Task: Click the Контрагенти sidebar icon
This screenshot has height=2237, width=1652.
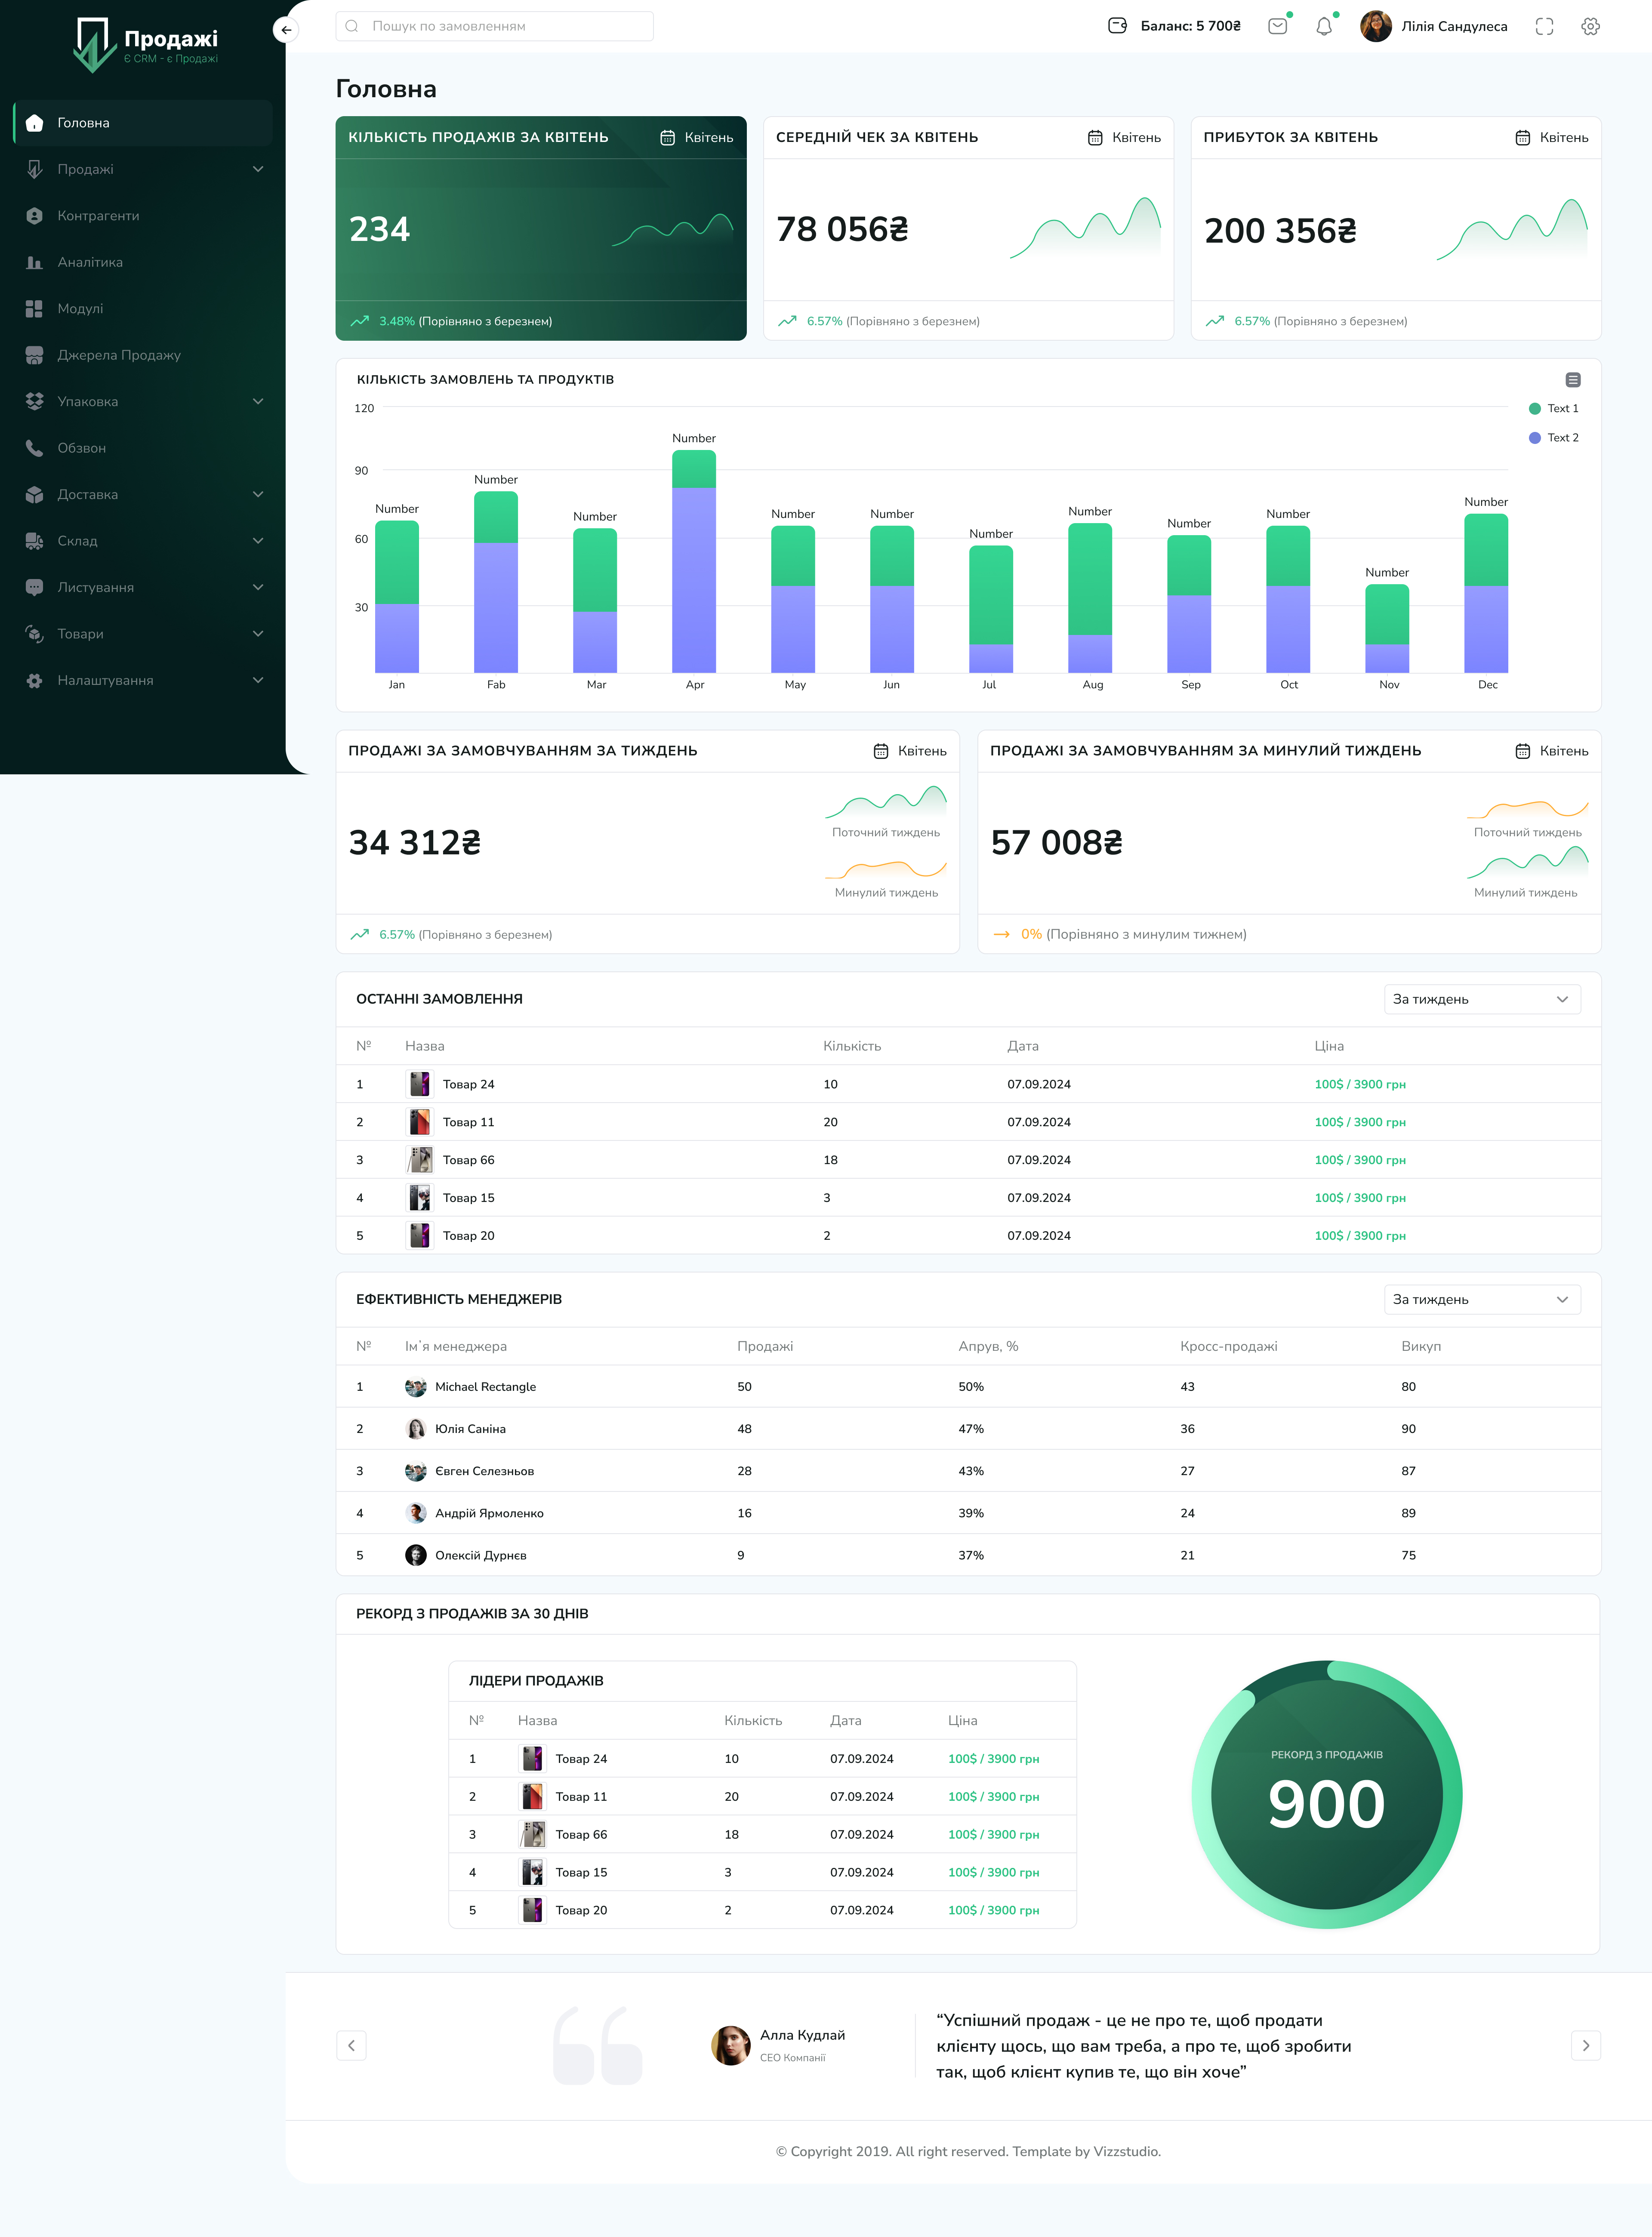Action: point(34,216)
